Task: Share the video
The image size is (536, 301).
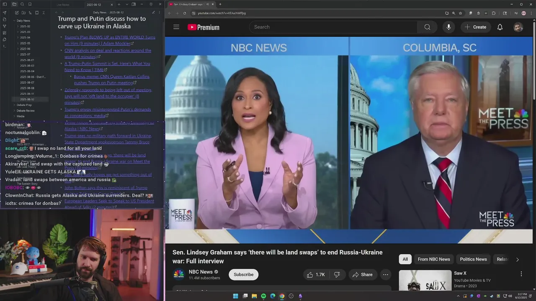Action: (362, 275)
